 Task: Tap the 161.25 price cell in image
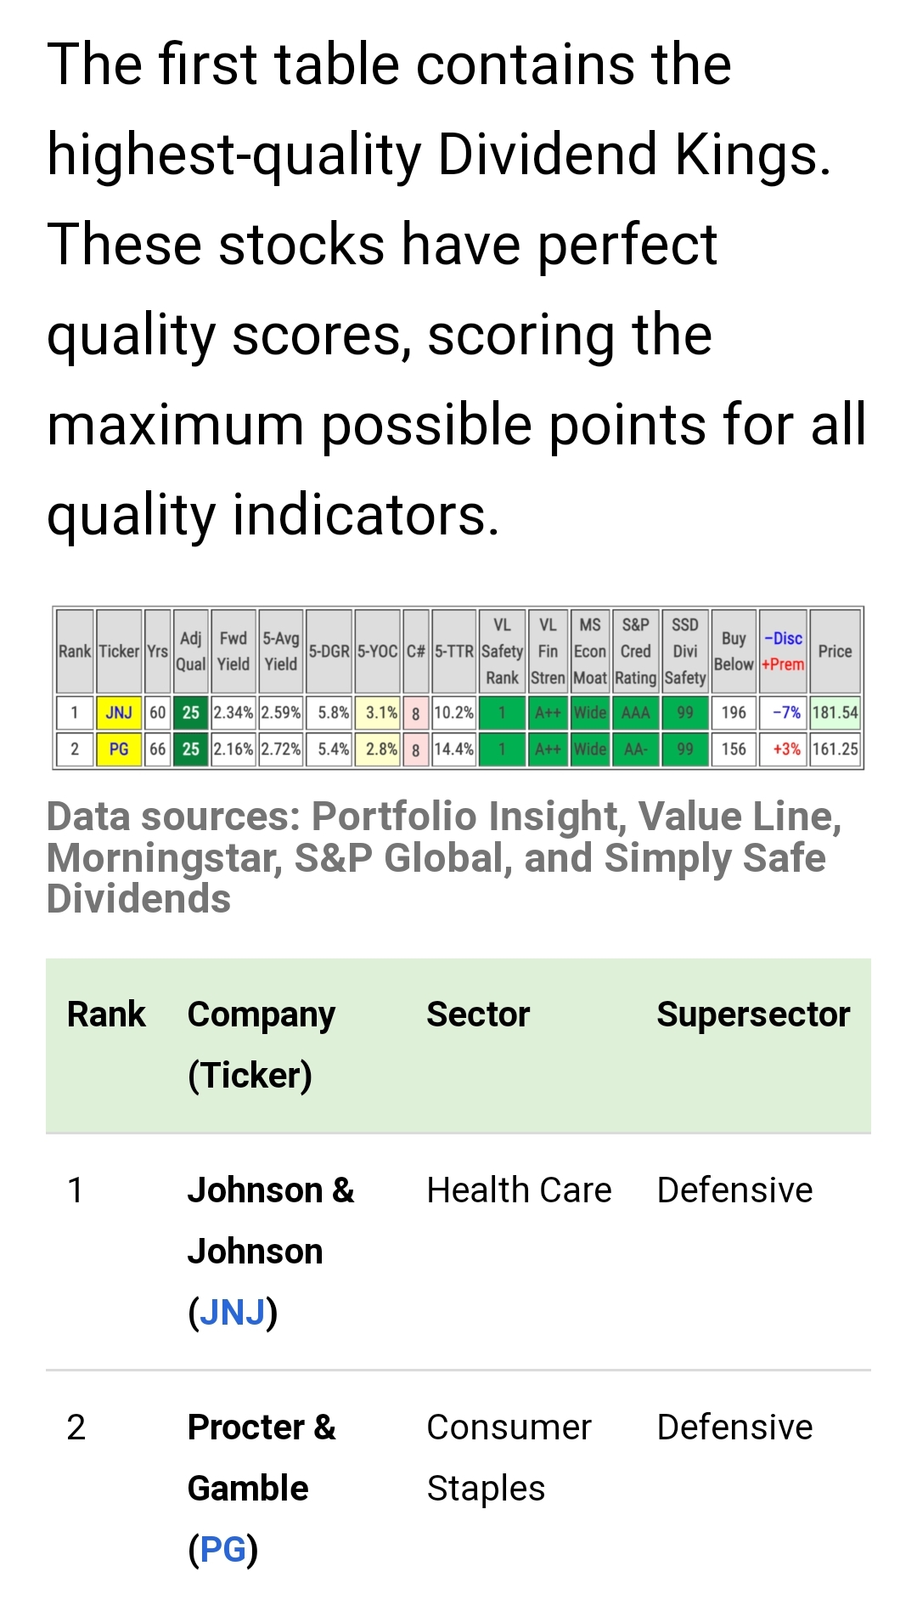click(x=835, y=749)
